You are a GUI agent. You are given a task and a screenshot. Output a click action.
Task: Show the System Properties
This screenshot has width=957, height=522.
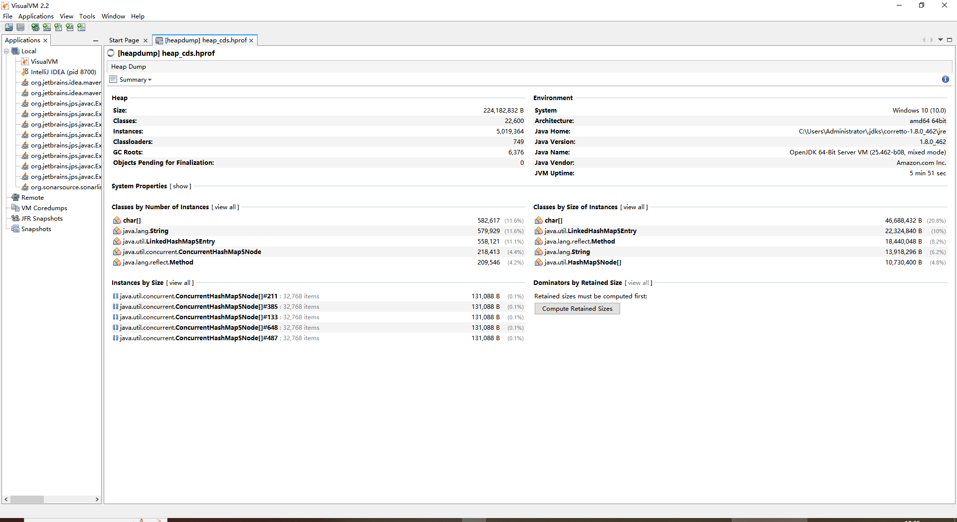[x=180, y=186]
